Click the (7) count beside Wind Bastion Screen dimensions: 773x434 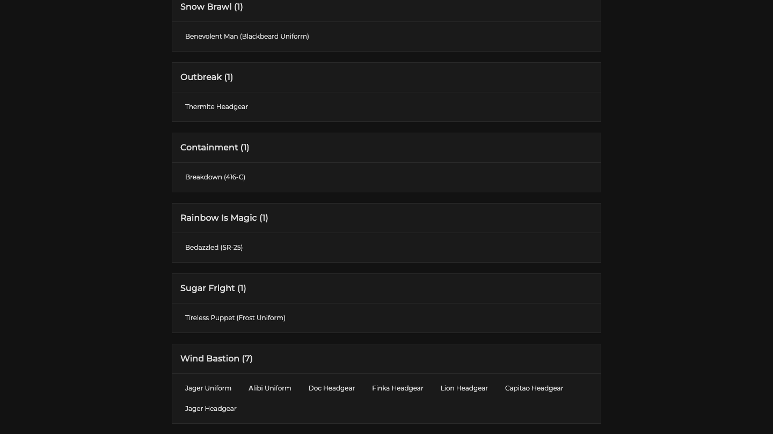click(x=247, y=359)
